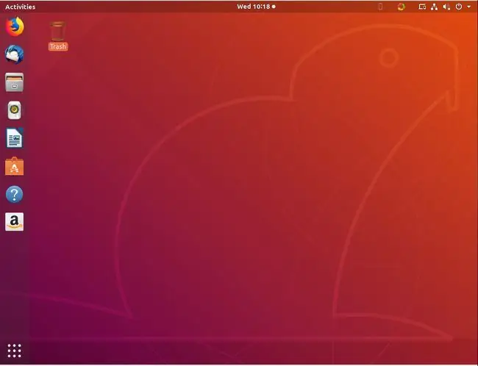
Task: Click the power icon in top bar
Action: (x=458, y=7)
